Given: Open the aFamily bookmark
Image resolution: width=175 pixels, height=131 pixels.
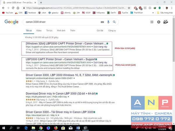Looking at the screenshot, I should (x=66, y=13).
